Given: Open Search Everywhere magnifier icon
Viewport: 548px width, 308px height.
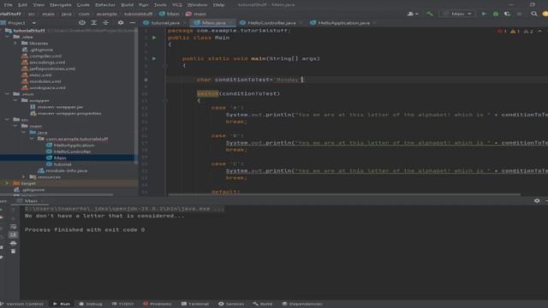Looking at the screenshot, I should 533,14.
